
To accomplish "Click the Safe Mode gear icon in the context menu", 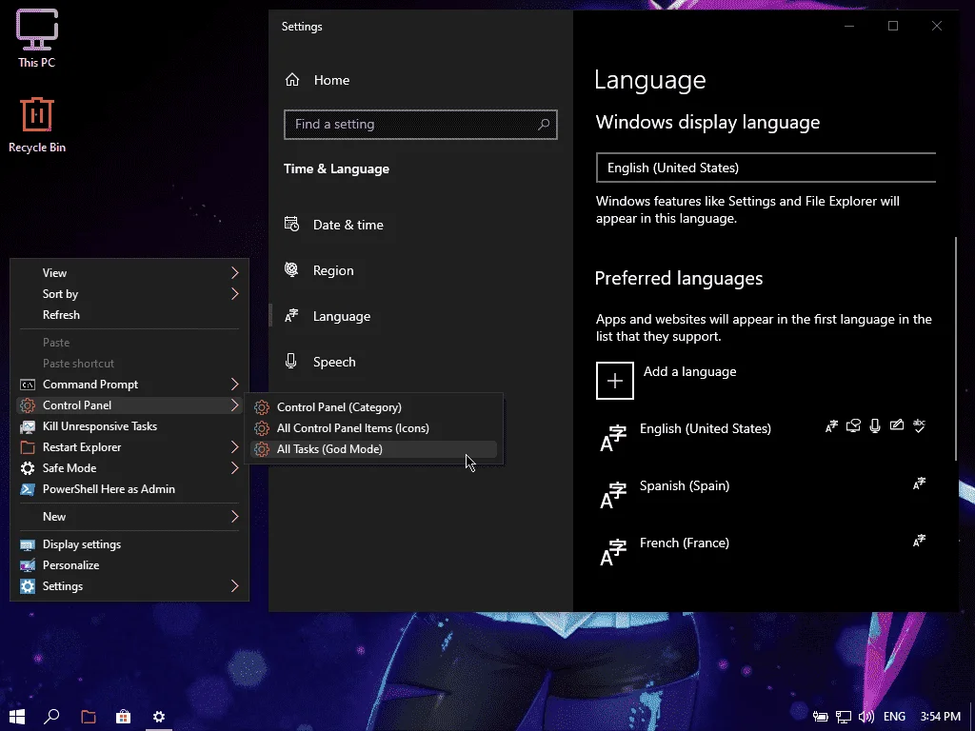I will [x=28, y=468].
